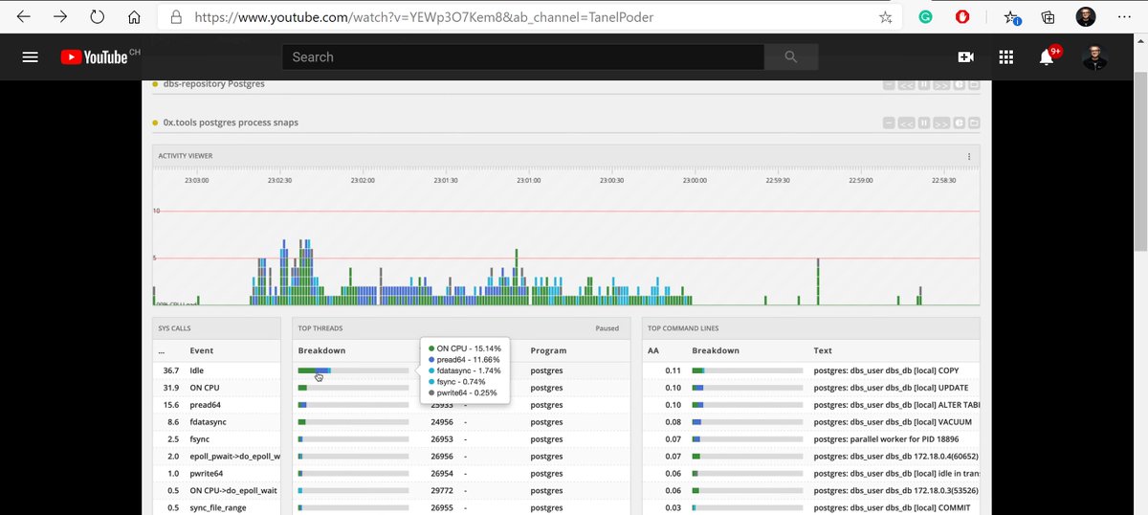The image size is (1148, 515).
Task: Open the browser favorites list icon
Action: (x=1012, y=17)
